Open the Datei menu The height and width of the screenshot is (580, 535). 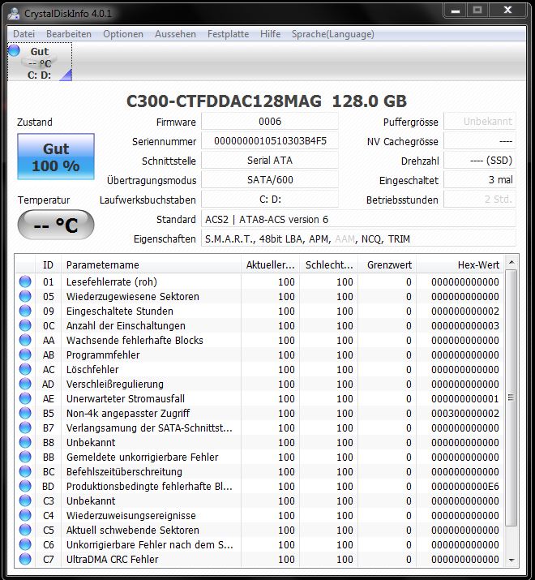click(24, 34)
